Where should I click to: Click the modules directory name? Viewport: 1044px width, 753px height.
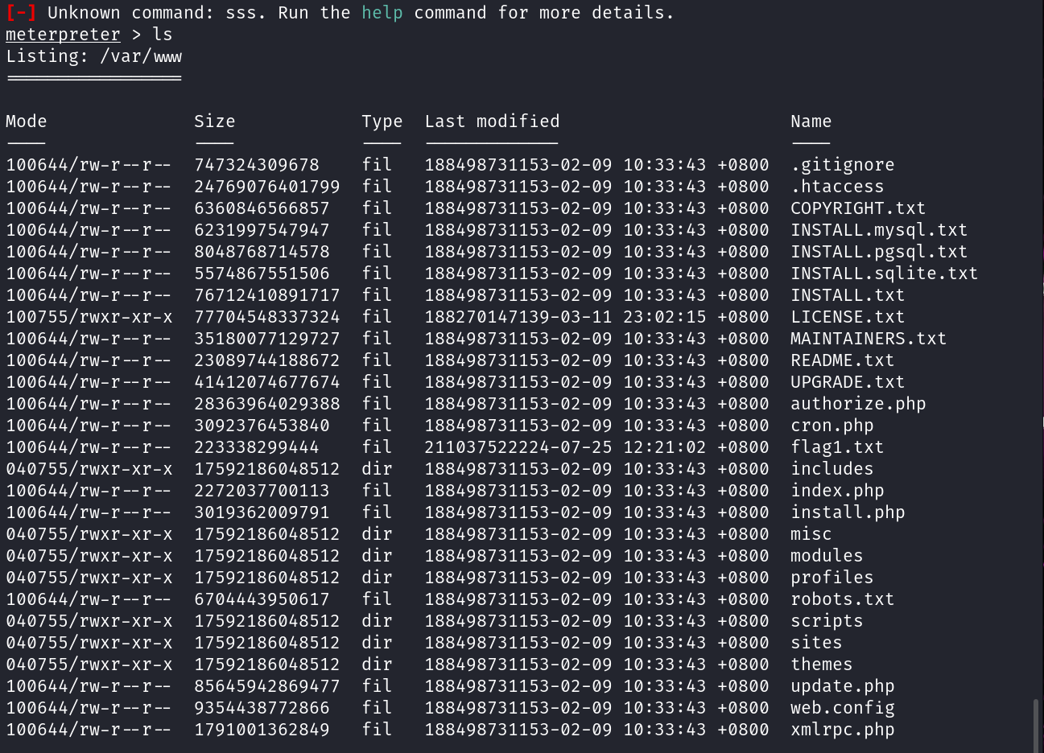pyautogui.click(x=826, y=556)
